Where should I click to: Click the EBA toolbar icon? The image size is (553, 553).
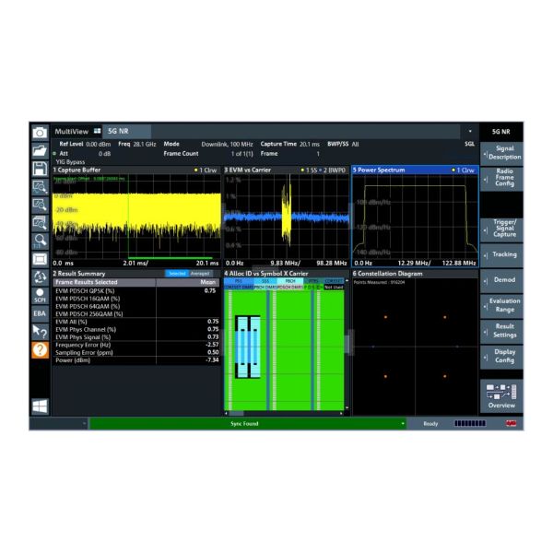(40, 312)
